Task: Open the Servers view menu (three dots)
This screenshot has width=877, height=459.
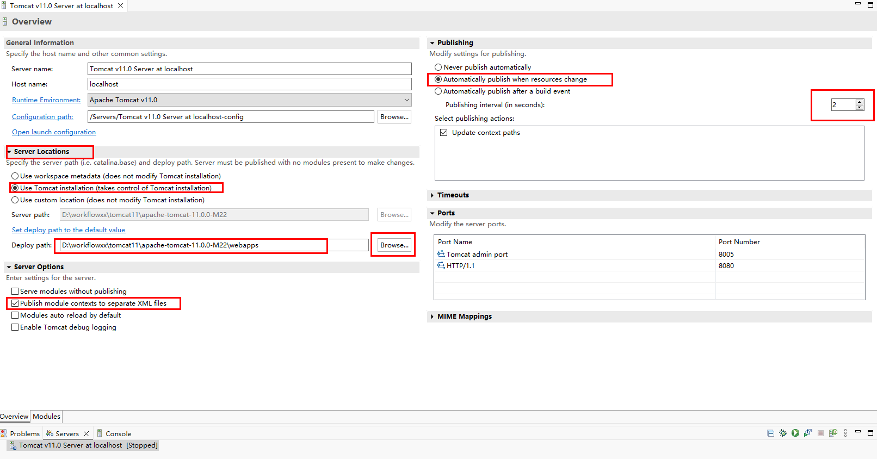Action: [x=845, y=433]
